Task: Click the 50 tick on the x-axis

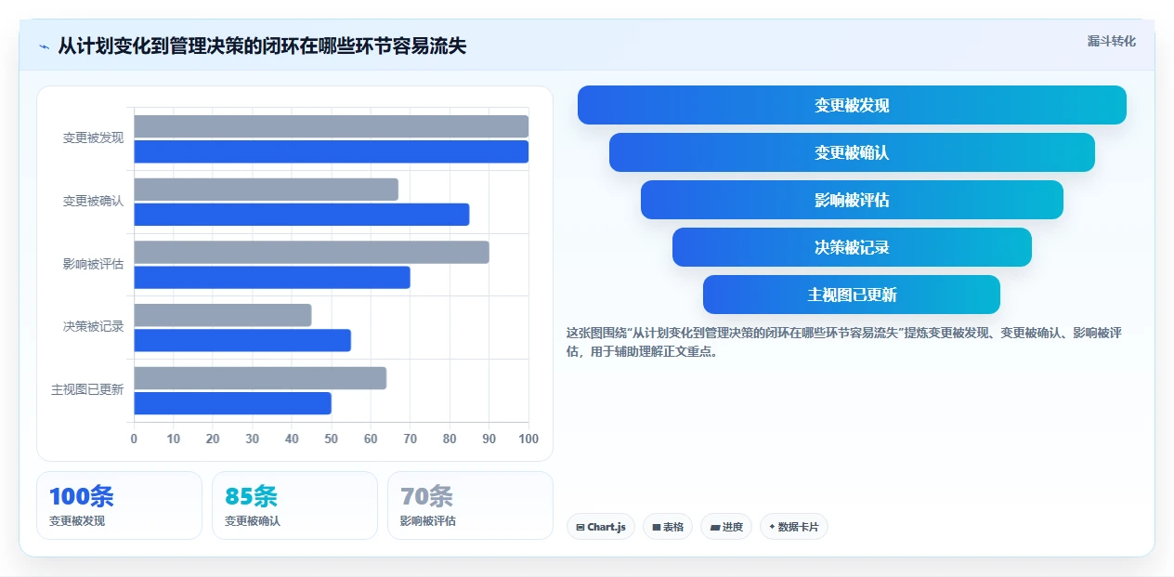Action: (x=332, y=439)
